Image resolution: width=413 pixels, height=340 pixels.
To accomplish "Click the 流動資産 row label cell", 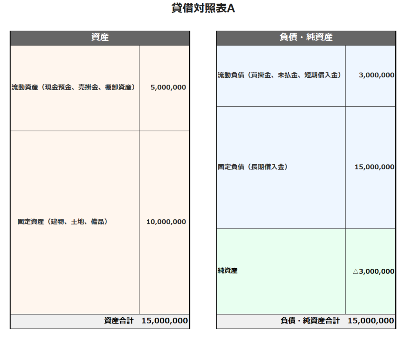I will pos(73,87).
